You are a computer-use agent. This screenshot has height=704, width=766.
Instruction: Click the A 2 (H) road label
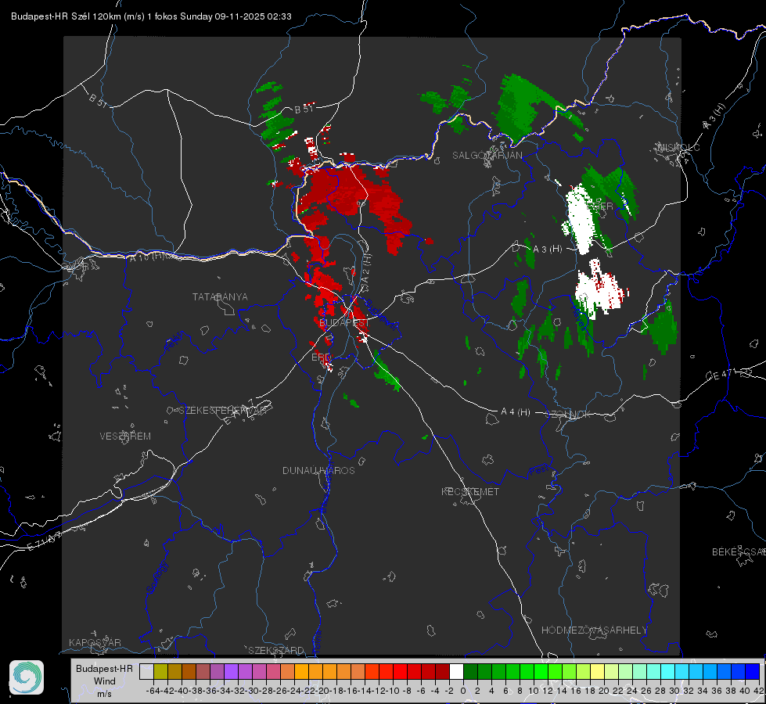click(366, 270)
